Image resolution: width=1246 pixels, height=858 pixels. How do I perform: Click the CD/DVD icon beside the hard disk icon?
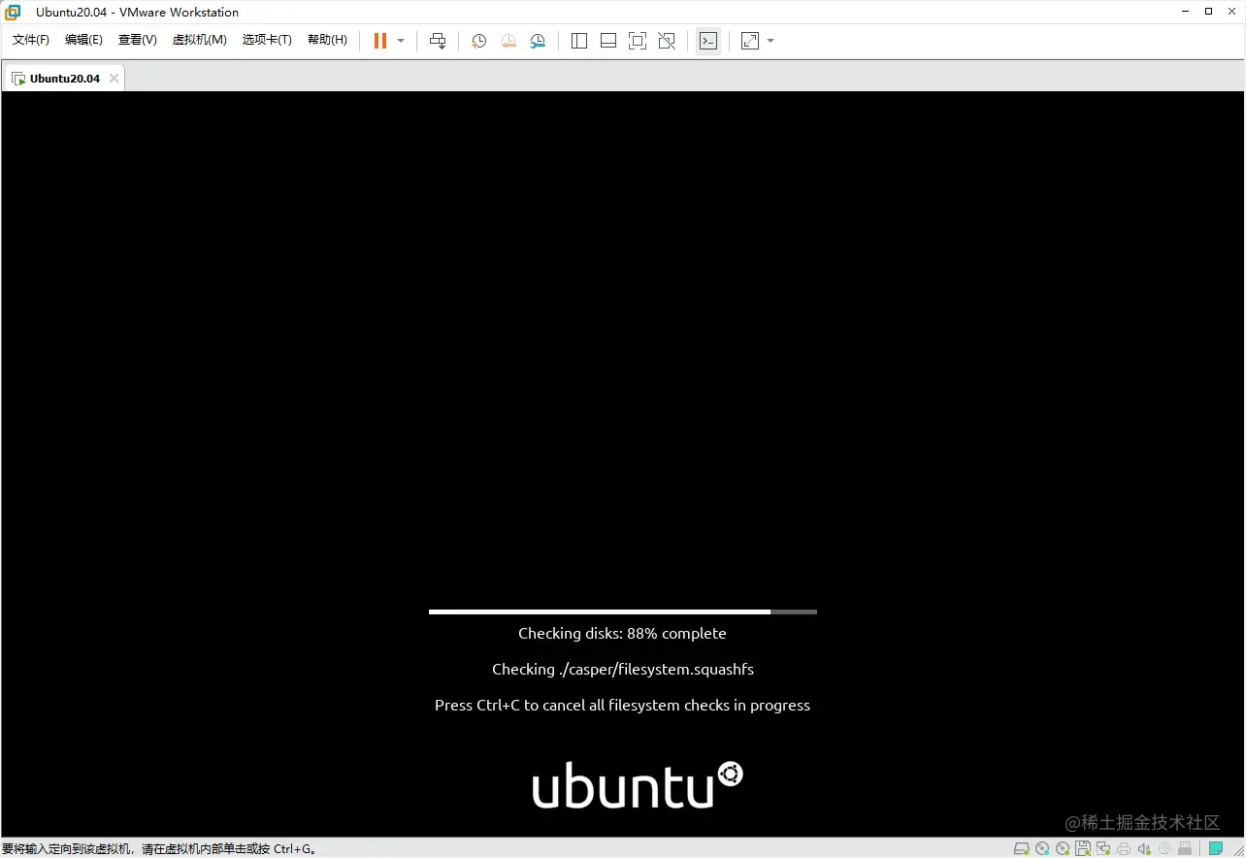[x=1042, y=848]
